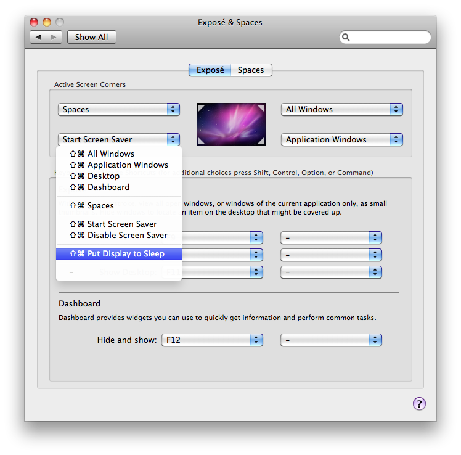Screen dimensions: 461x455
Task: Go forward with the right arrow button
Action: pyautogui.click(x=54, y=37)
